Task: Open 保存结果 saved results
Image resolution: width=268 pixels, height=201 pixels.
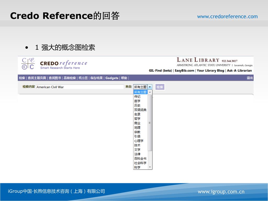Action: 96,78
